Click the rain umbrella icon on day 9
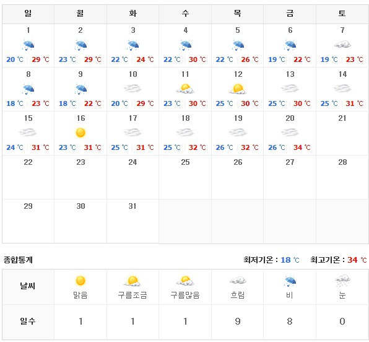Screen dimensions: 369x342 tap(80, 89)
